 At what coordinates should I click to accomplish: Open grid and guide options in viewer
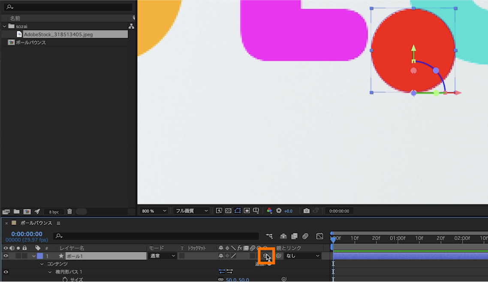[x=256, y=211]
